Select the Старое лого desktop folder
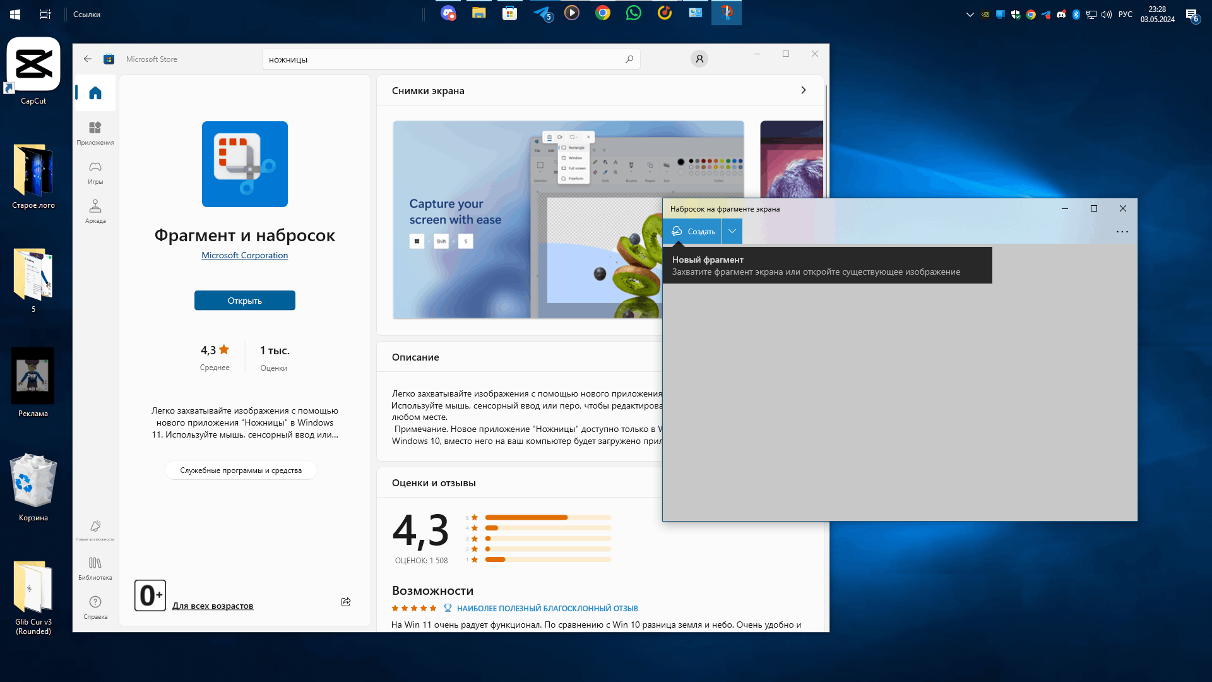 tap(33, 177)
